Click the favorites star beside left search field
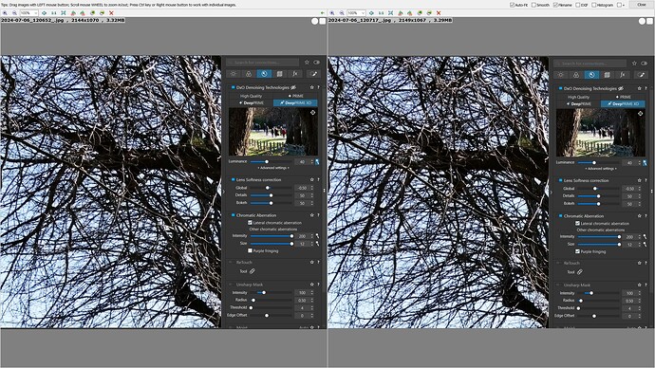Image resolution: width=655 pixels, height=368 pixels. click(307, 63)
